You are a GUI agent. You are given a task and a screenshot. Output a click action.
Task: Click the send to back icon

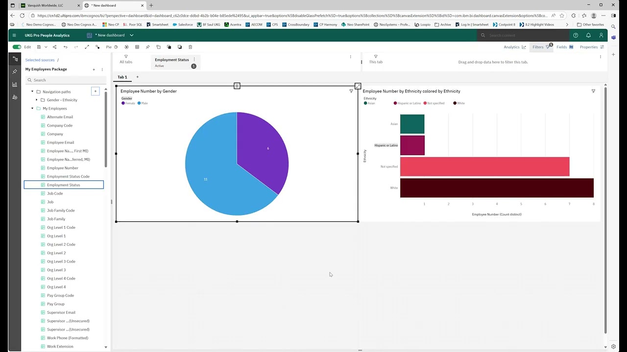coord(180,47)
